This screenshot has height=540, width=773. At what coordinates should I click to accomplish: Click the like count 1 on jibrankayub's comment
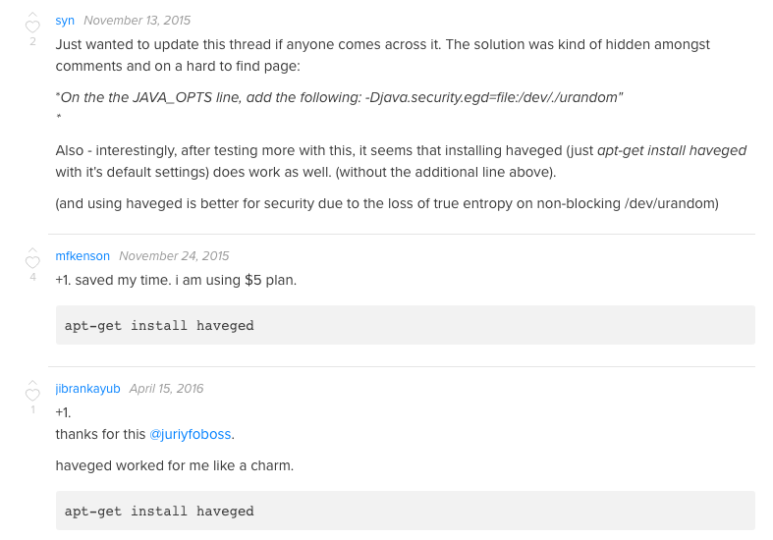pyautogui.click(x=32, y=409)
